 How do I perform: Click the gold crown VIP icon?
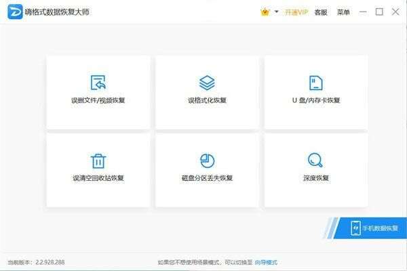click(x=266, y=12)
